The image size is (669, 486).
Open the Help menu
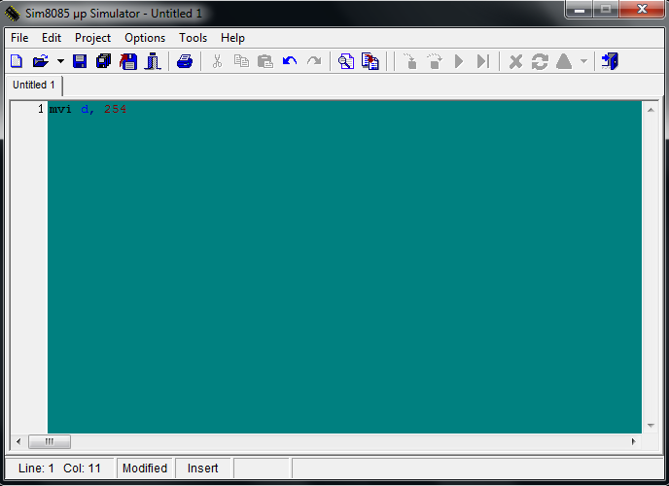(x=232, y=38)
